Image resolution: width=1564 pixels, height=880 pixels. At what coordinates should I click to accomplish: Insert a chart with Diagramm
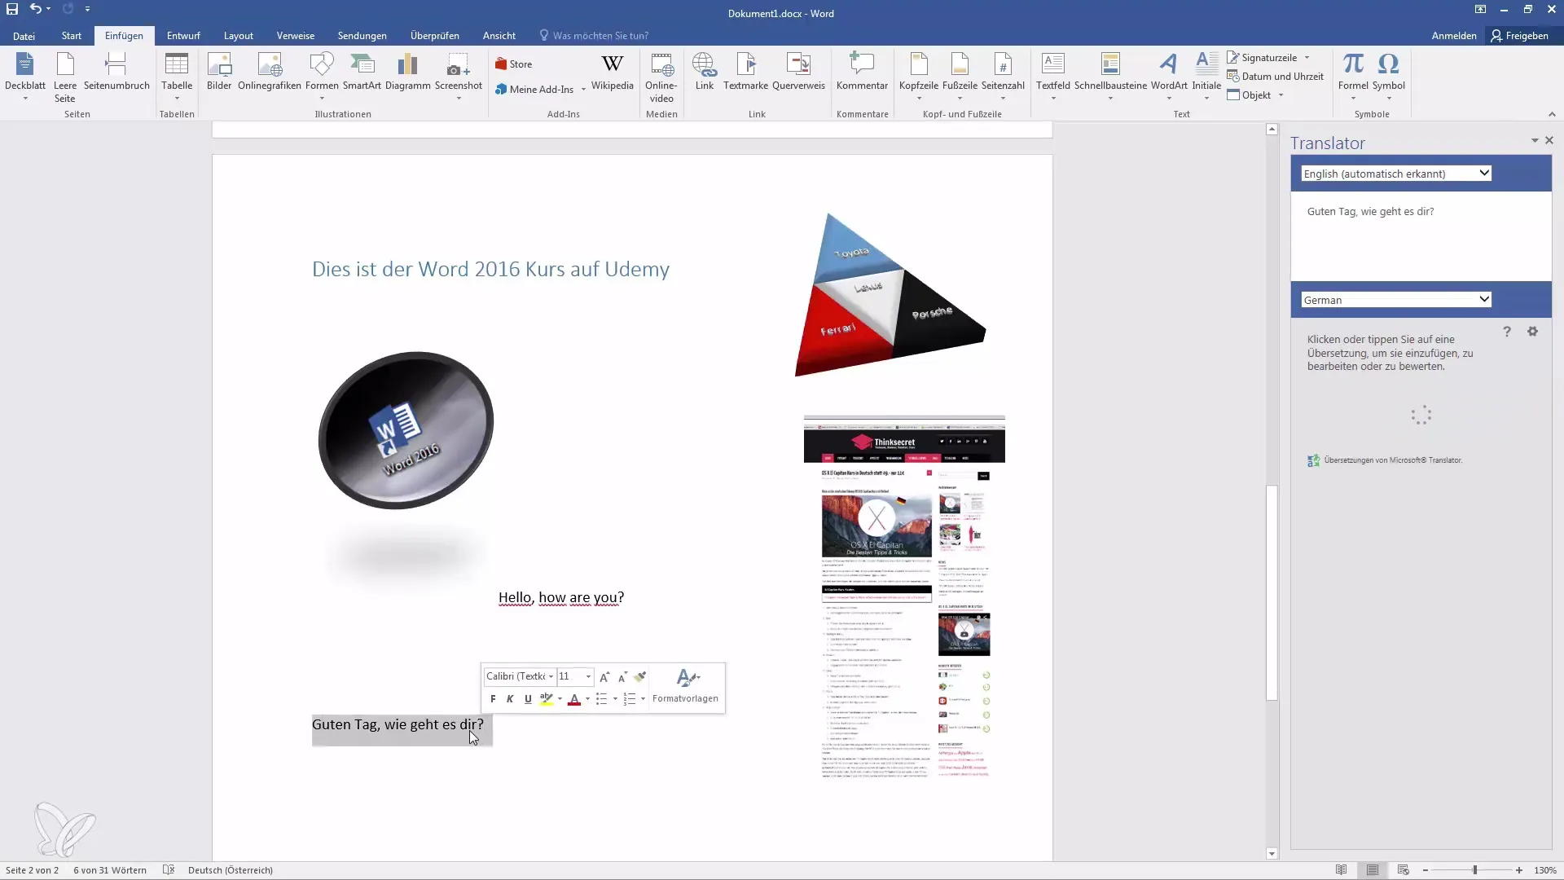[x=407, y=72]
